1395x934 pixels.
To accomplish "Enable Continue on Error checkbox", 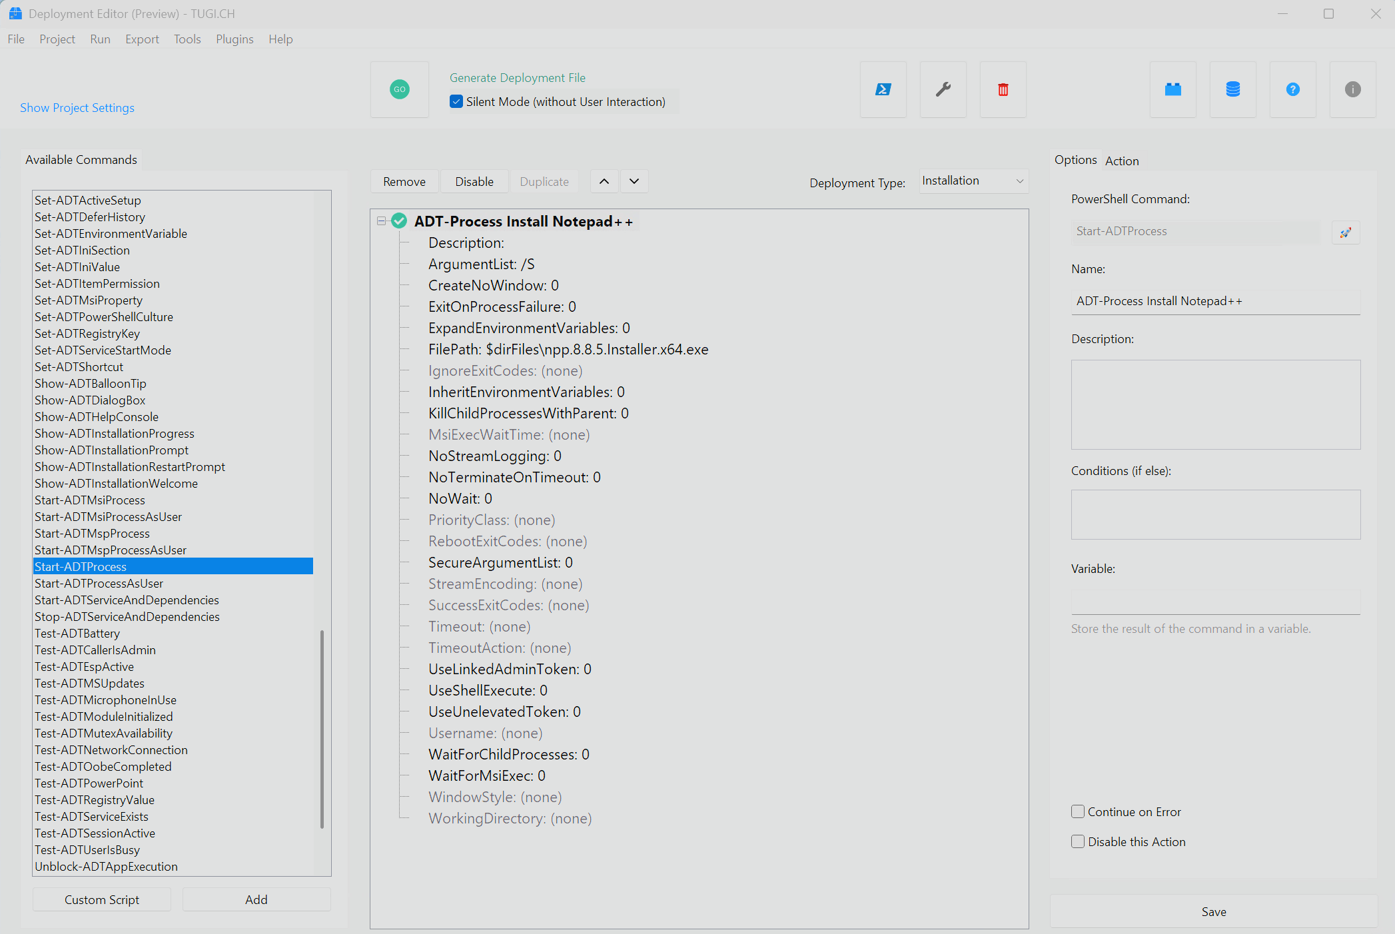I will click(1078, 811).
